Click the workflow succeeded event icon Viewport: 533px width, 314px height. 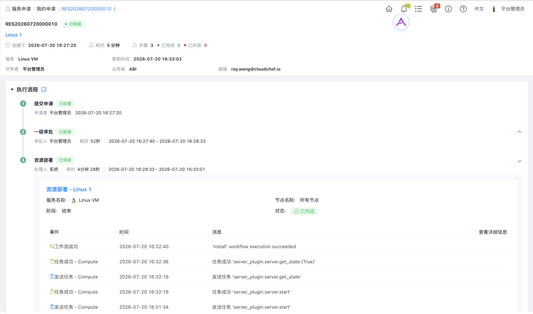(52, 246)
